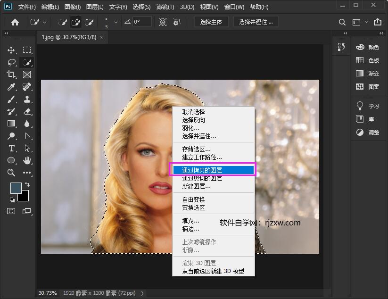
Task: Toggle Quick Mask mode
Action: click(x=10, y=211)
